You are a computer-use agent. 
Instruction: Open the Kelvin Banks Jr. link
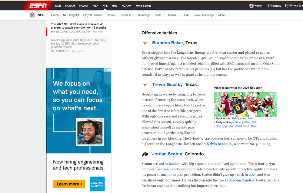pos(220,144)
